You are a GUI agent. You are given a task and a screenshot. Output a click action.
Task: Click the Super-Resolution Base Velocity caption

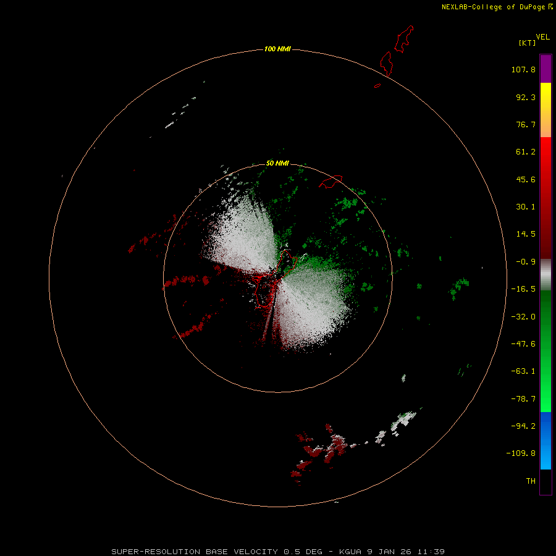[x=277, y=552]
